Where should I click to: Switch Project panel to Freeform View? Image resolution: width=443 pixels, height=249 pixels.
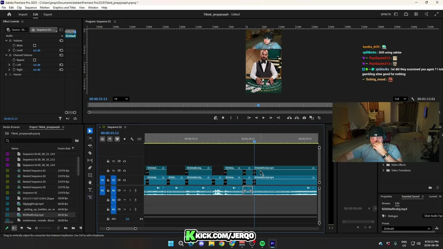click(x=29, y=228)
